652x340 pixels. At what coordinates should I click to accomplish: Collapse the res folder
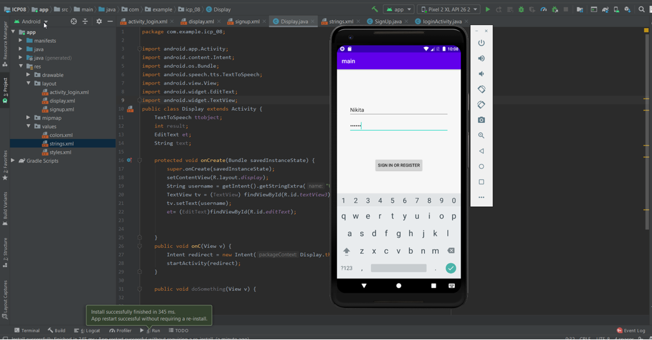point(20,66)
